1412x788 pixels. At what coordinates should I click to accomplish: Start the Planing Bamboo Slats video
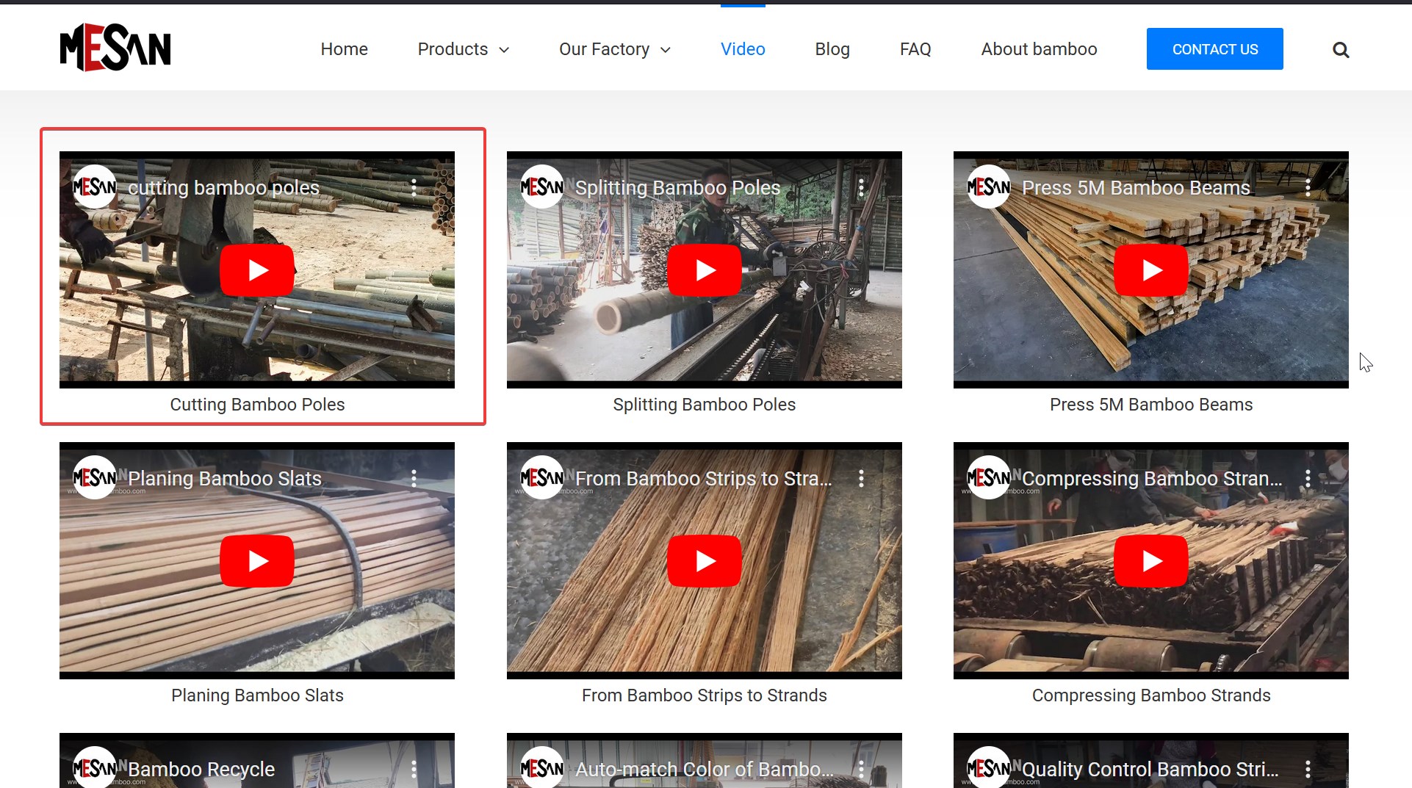(x=256, y=561)
